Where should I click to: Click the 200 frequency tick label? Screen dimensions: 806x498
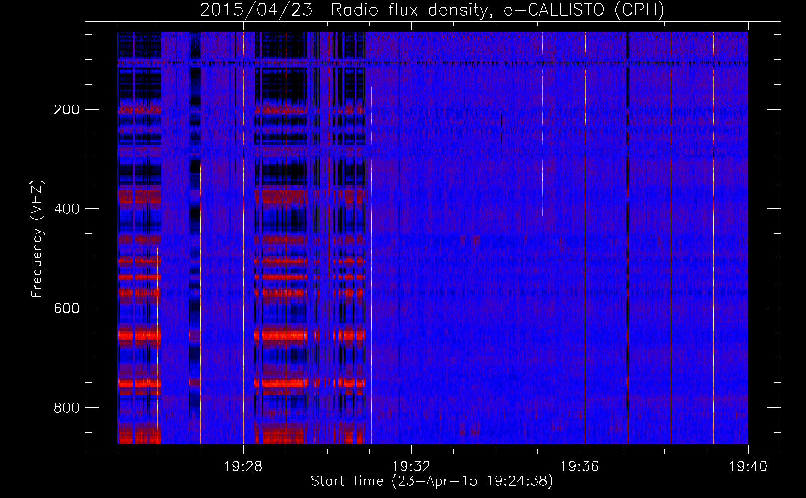67,109
